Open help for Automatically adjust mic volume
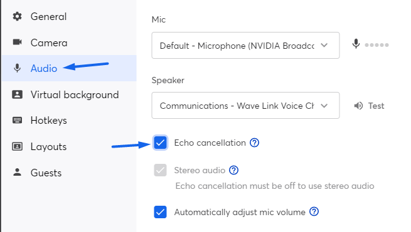411x232 pixels. (314, 211)
